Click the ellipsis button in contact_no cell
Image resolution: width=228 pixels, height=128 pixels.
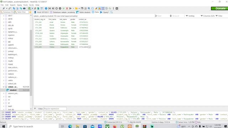point(89,47)
